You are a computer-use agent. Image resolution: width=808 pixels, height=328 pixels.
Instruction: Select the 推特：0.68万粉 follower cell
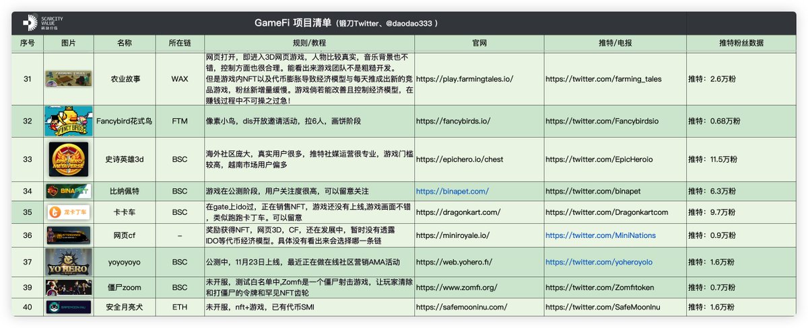pos(741,122)
